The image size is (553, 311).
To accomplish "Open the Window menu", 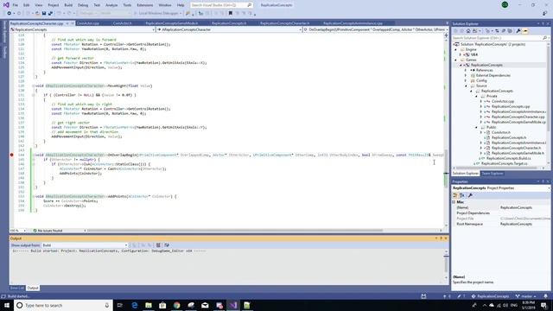I will pyautogui.click(x=165, y=5).
